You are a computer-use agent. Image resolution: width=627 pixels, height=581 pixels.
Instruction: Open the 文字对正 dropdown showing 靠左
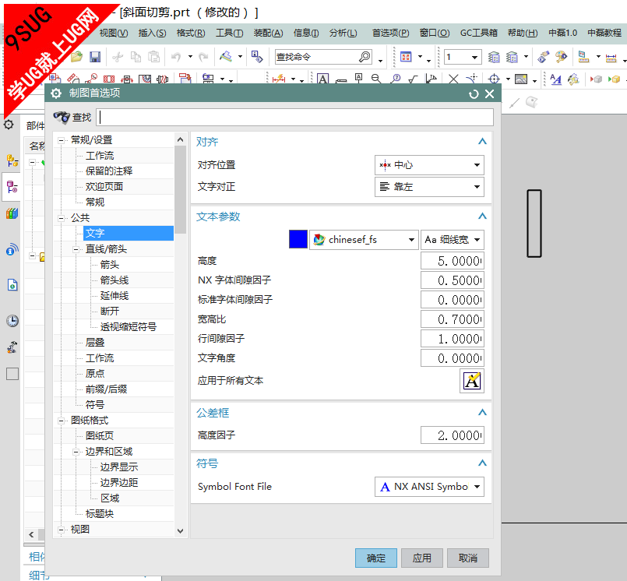tap(429, 187)
